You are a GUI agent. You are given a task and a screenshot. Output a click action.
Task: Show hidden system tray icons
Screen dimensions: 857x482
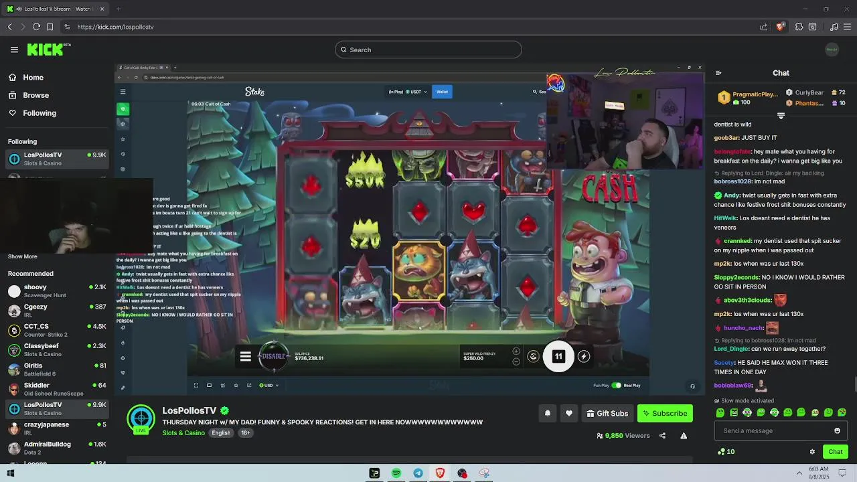[798, 473]
